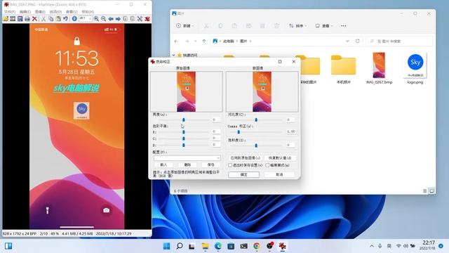Click the three-dots more options in Explorer
449x253 pixels.
(344, 26)
